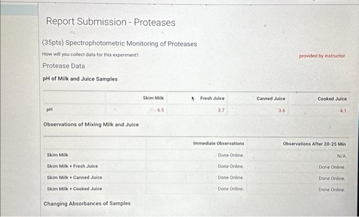Click the Skim Milk pH value 6.5
Viewport: 359px width, 217px height.
point(160,110)
